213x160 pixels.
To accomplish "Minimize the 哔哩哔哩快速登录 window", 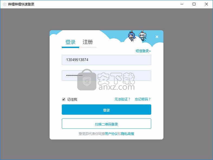I will click(182, 4).
